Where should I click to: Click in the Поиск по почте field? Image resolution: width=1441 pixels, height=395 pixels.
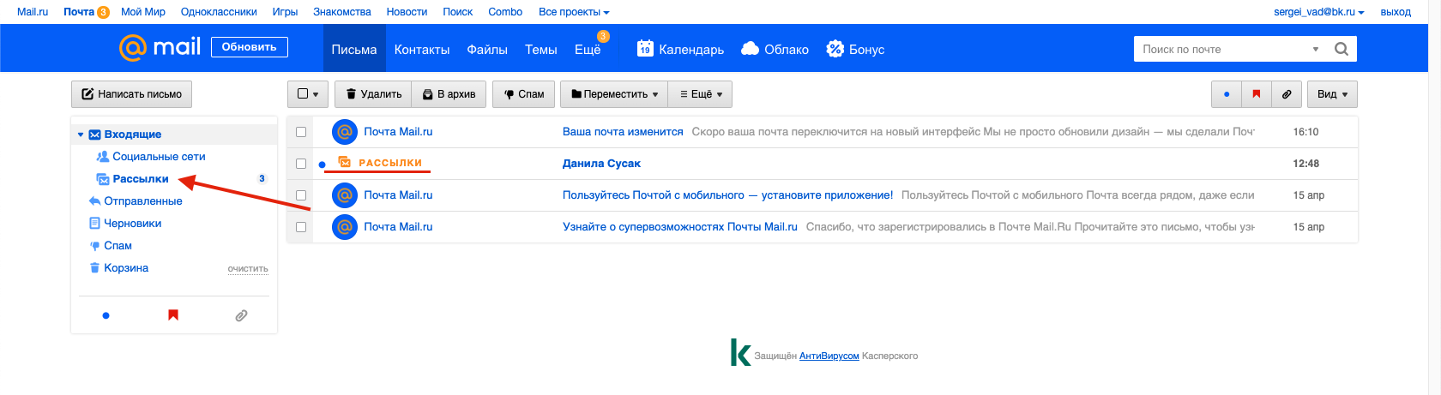(x=1218, y=49)
